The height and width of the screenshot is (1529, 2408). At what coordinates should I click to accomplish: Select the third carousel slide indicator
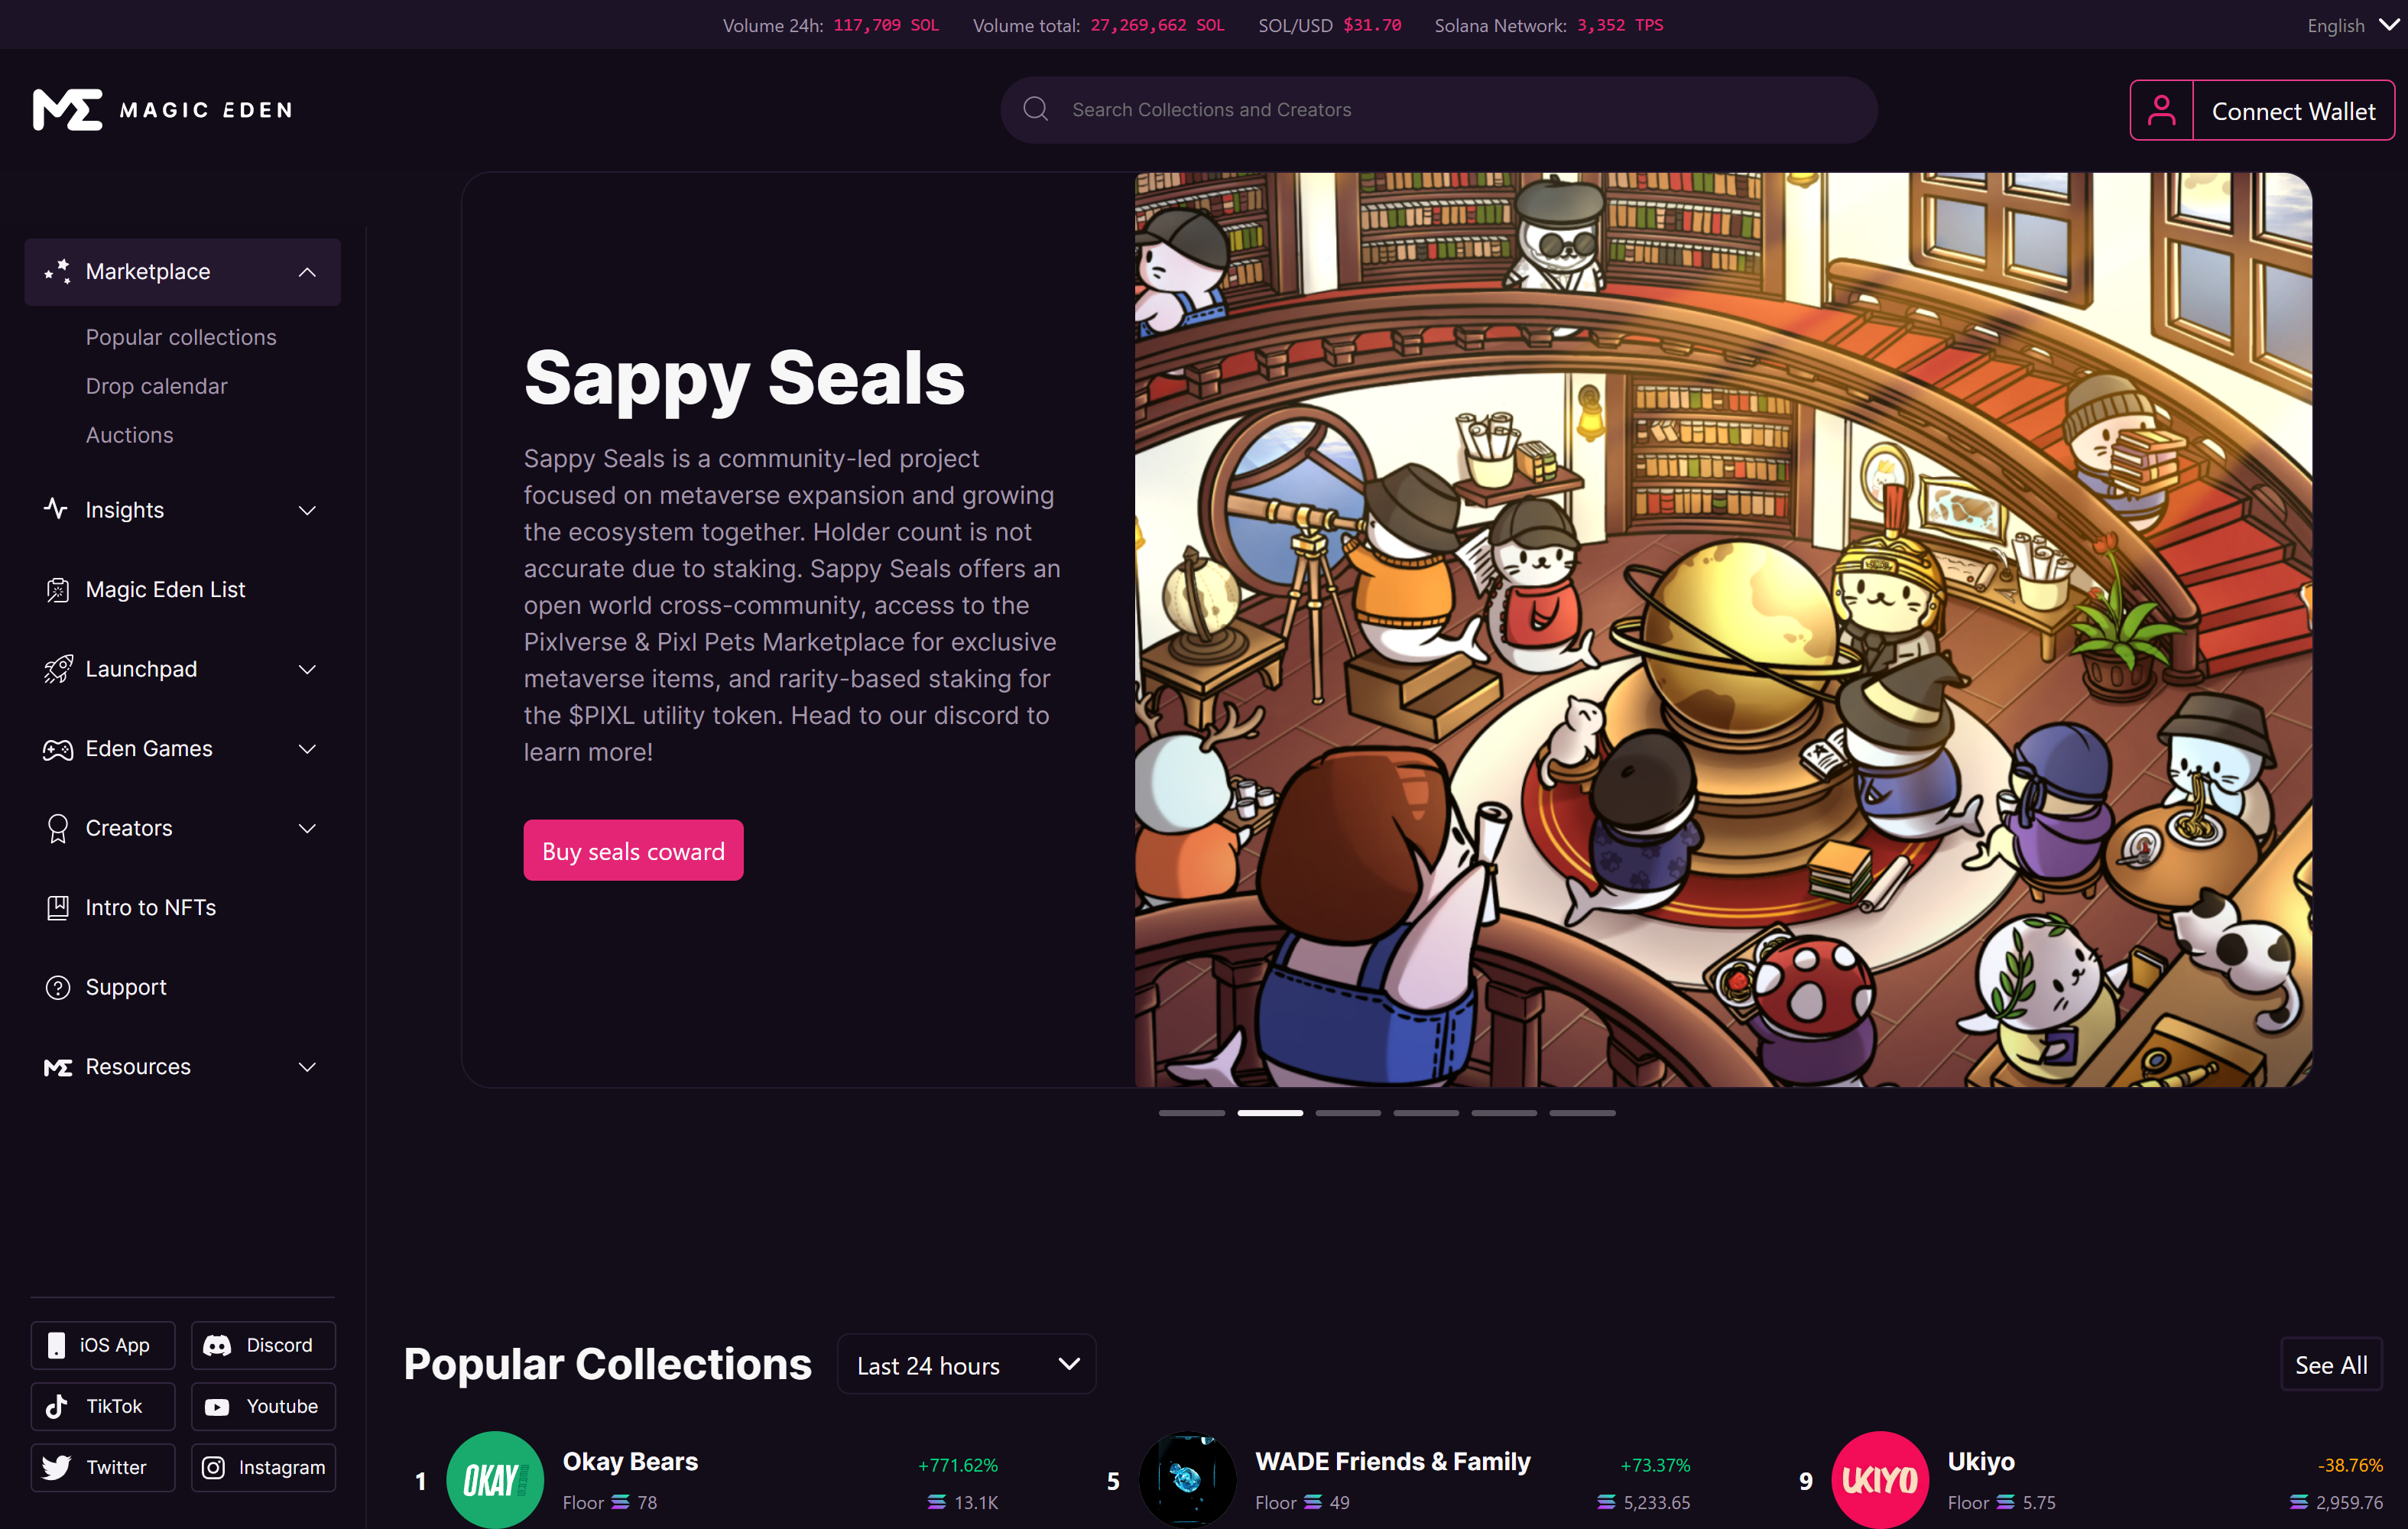click(x=1348, y=1113)
